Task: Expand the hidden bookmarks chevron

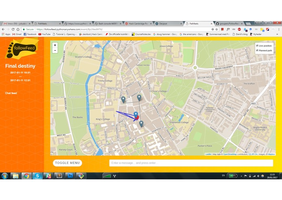Action: (277, 34)
